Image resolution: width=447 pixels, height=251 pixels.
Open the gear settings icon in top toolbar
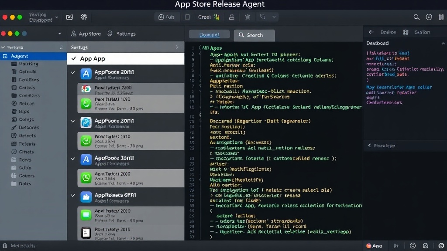click(x=83, y=17)
